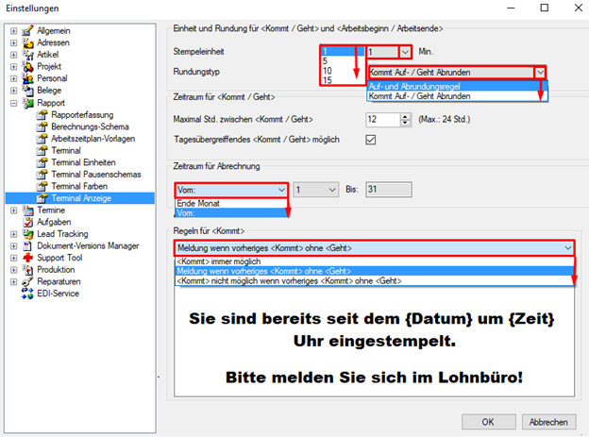This screenshot has width=589, height=437.
Task: Click the Lead Tracking icon
Action: [x=27, y=234]
